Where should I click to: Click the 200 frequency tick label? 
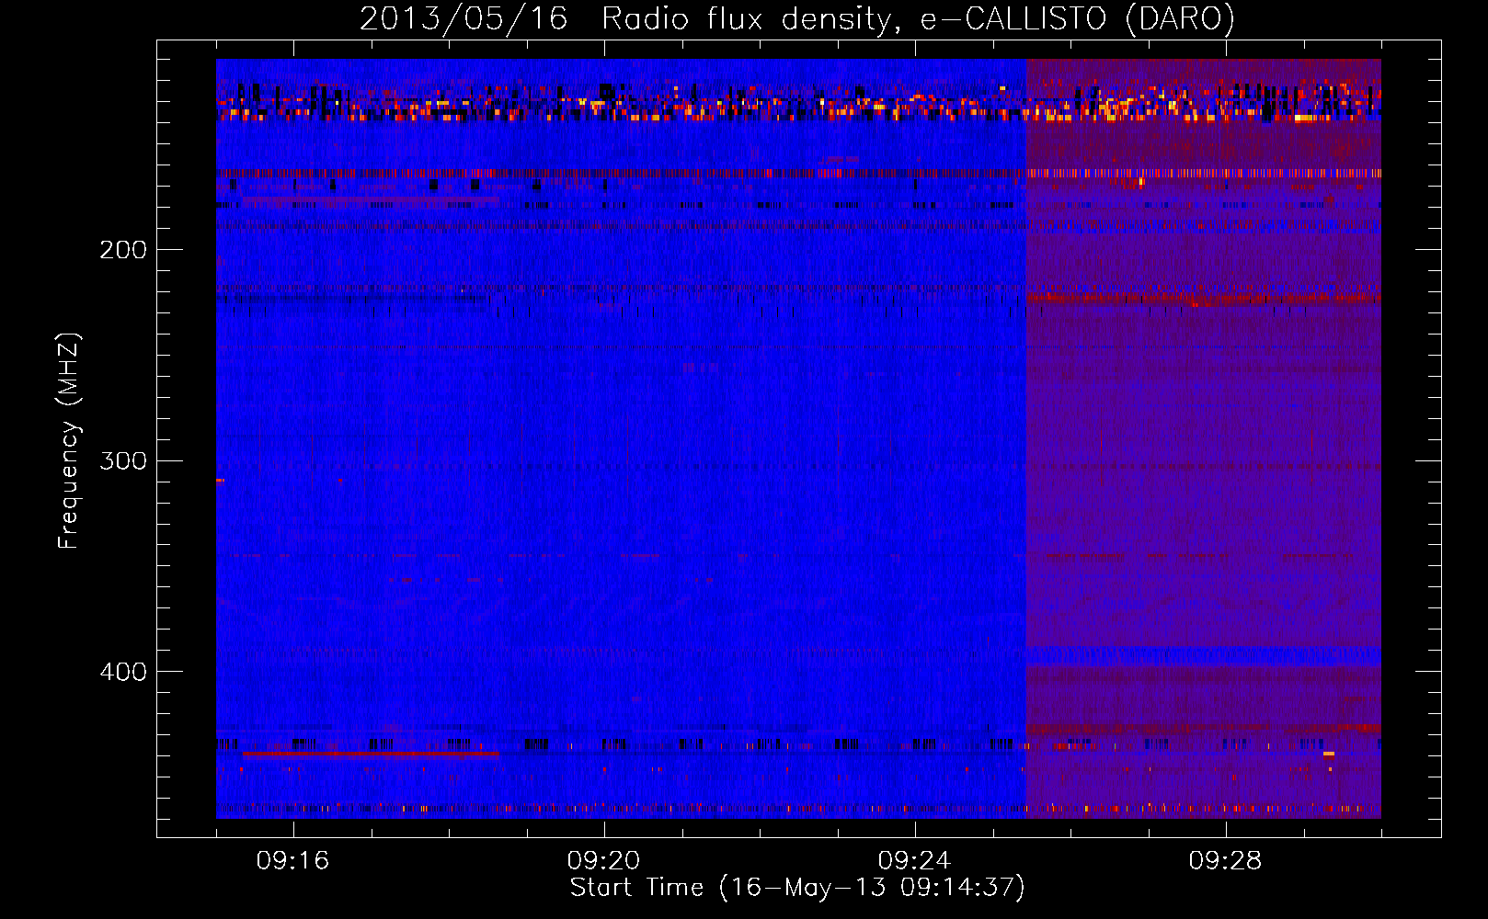coord(123,250)
